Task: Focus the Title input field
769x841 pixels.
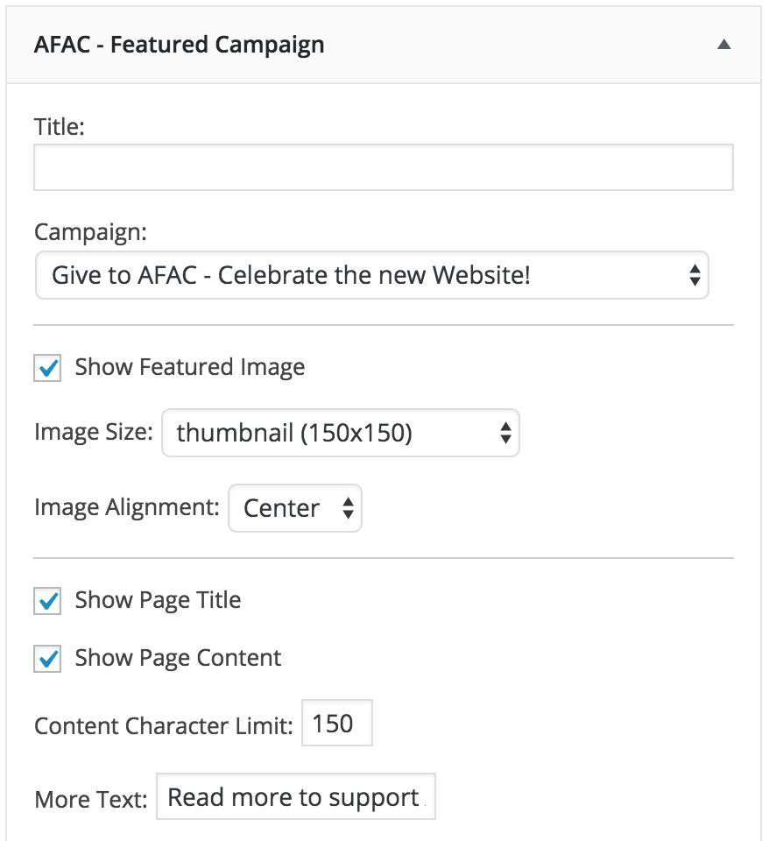Action: tap(384, 167)
